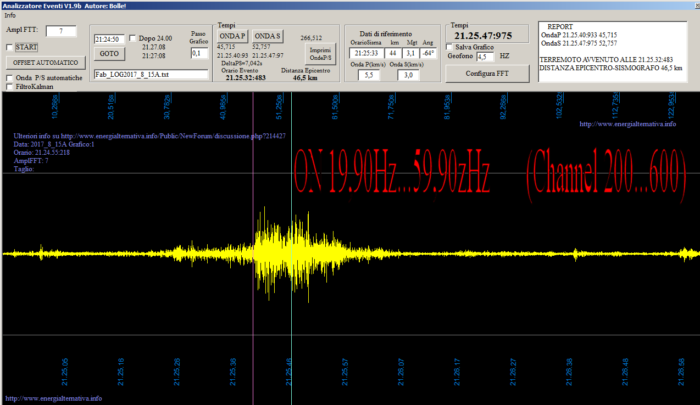This screenshot has width=700, height=405.
Task: Click the Mgt field showing 3,1
Action: pos(410,53)
